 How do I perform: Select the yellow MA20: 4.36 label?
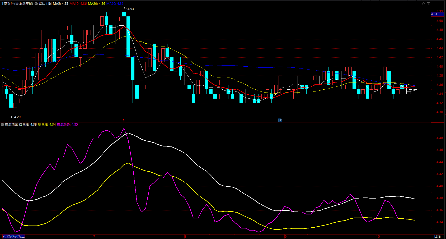96,4
